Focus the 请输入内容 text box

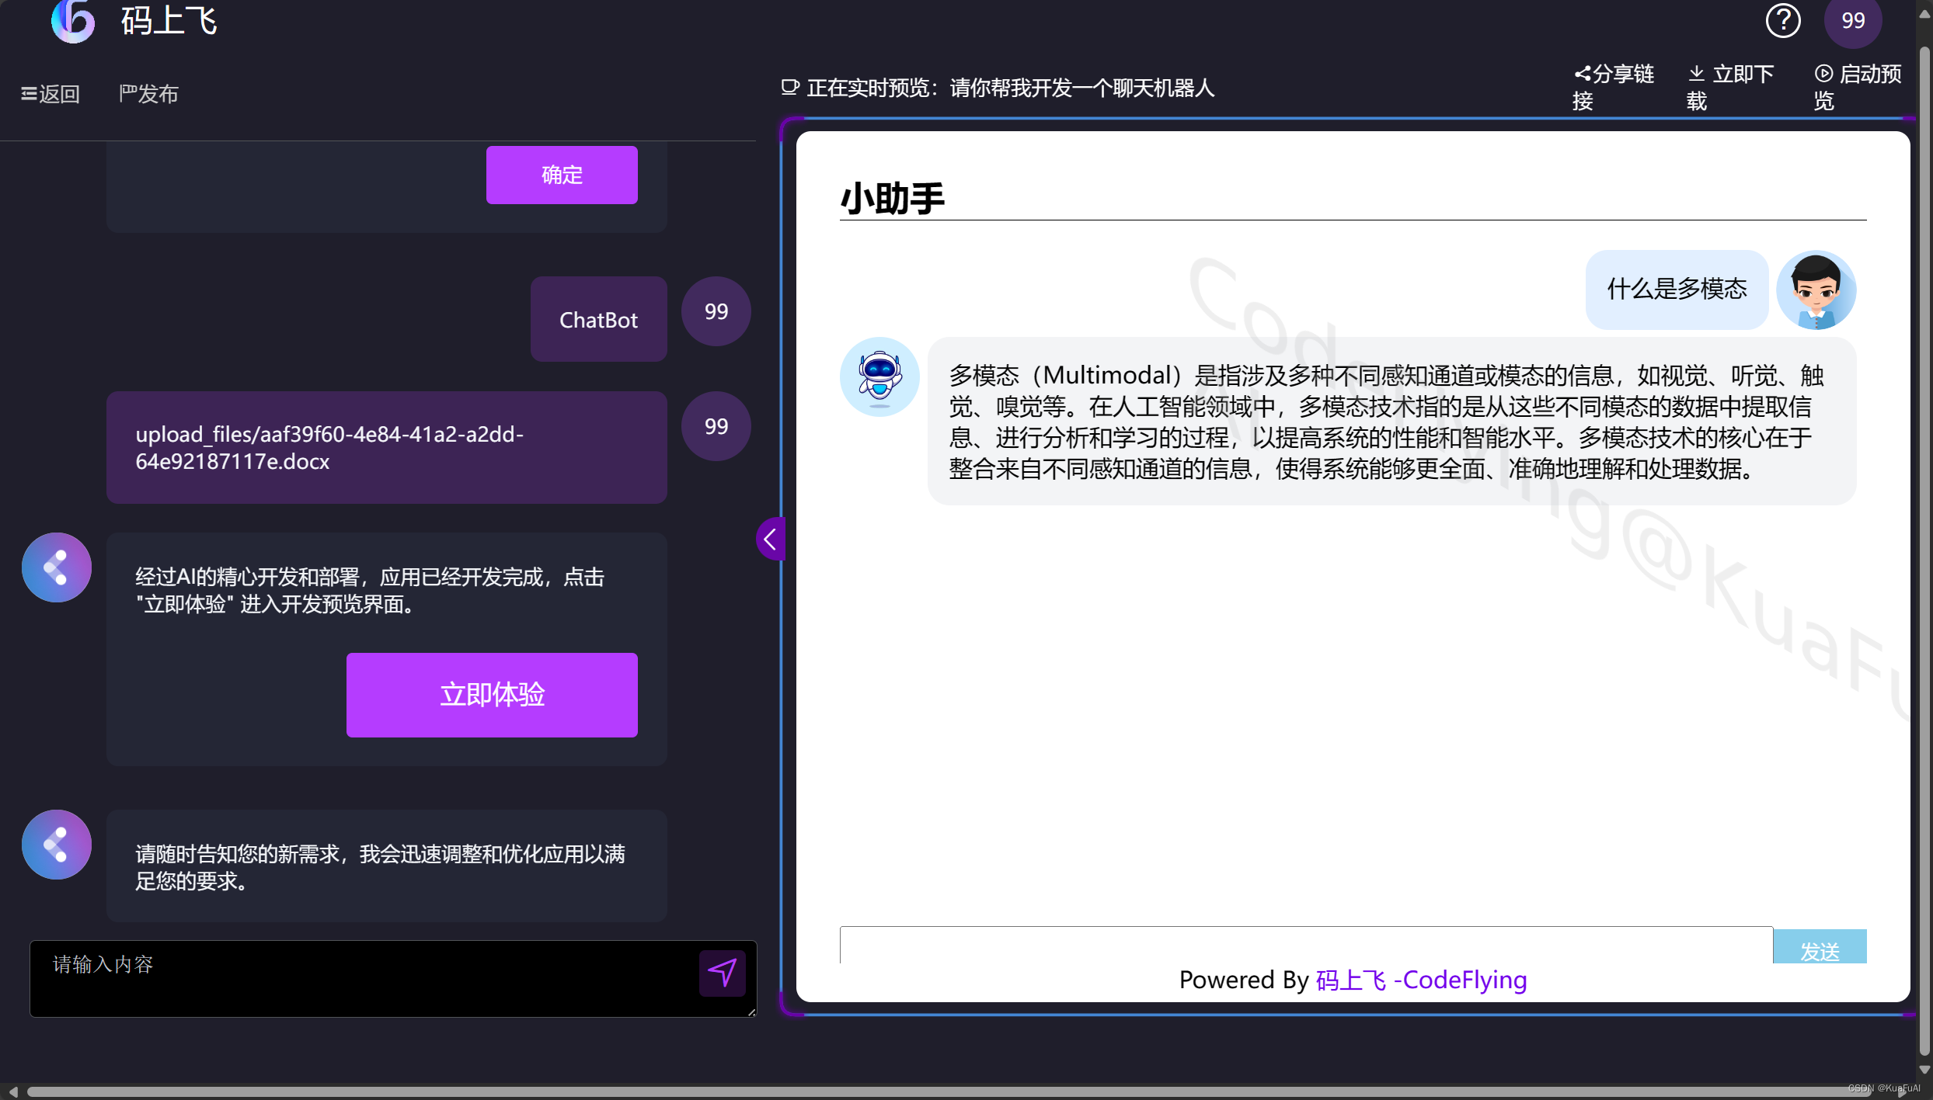[x=365, y=978]
